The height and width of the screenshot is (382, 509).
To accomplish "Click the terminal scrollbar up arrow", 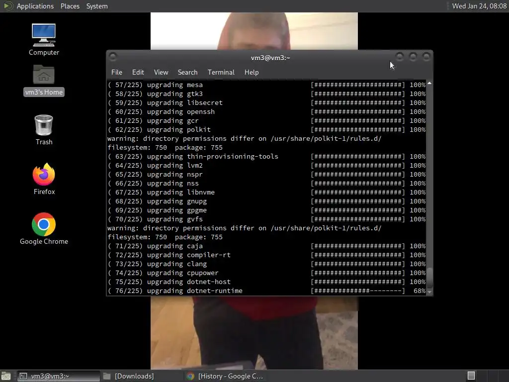I will [x=429, y=84].
